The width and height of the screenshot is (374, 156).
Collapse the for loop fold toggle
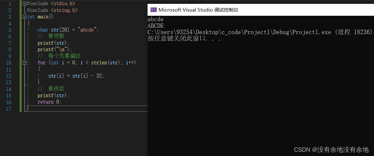click(x=24, y=63)
